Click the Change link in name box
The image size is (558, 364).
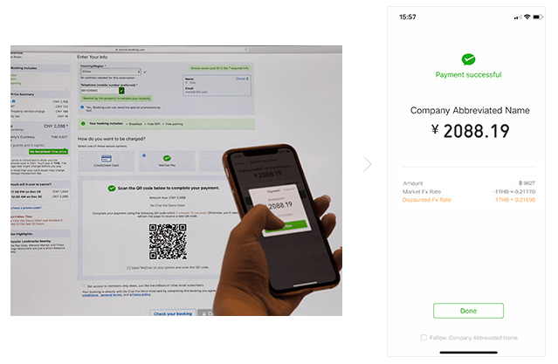click(x=242, y=79)
